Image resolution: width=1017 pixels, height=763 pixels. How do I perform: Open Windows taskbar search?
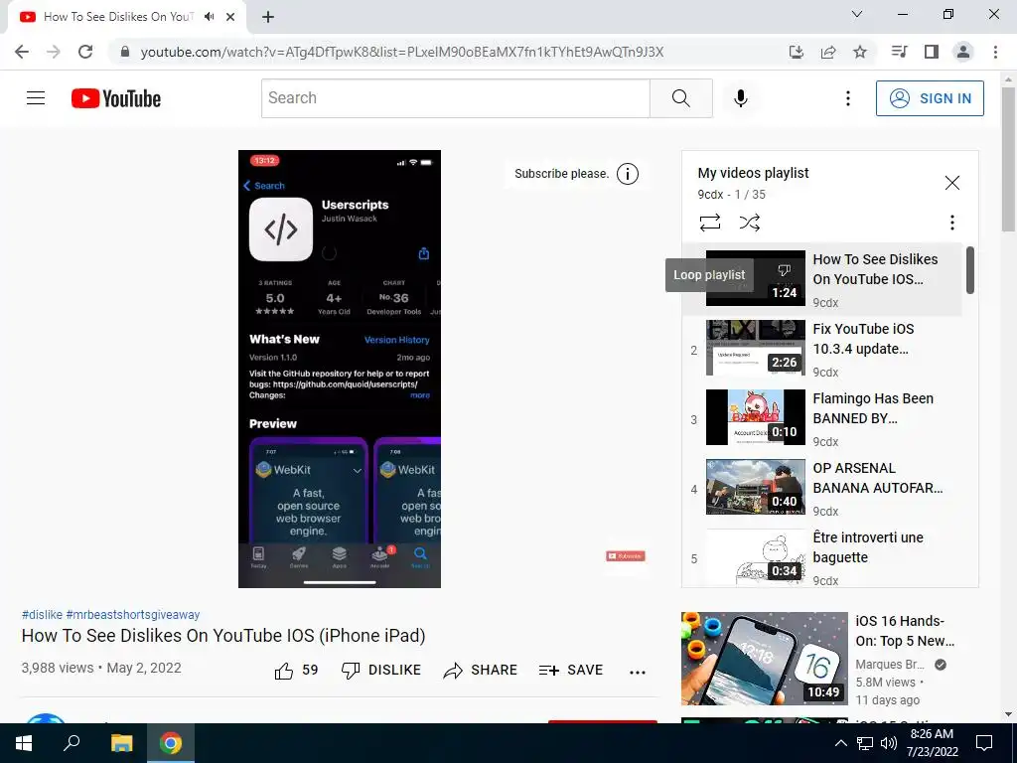click(x=72, y=743)
